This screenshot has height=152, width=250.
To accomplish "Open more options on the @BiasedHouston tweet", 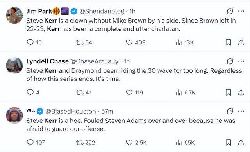I will coord(241,111).
